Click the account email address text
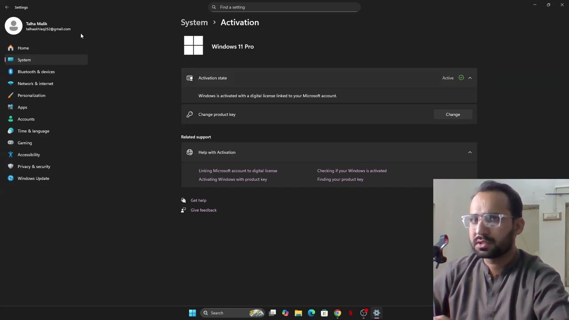This screenshot has height=320, width=569. (48, 29)
